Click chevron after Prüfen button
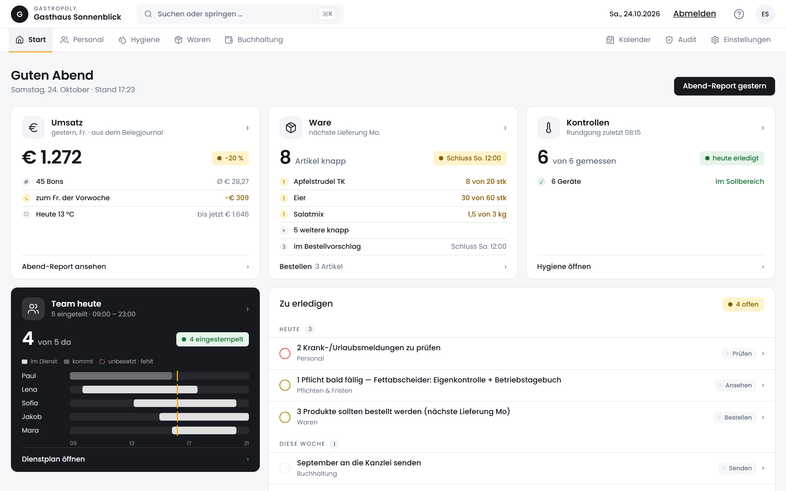The height and width of the screenshot is (491, 786). point(763,354)
